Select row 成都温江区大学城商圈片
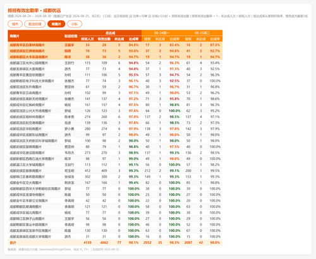 (x=115, y=165)
